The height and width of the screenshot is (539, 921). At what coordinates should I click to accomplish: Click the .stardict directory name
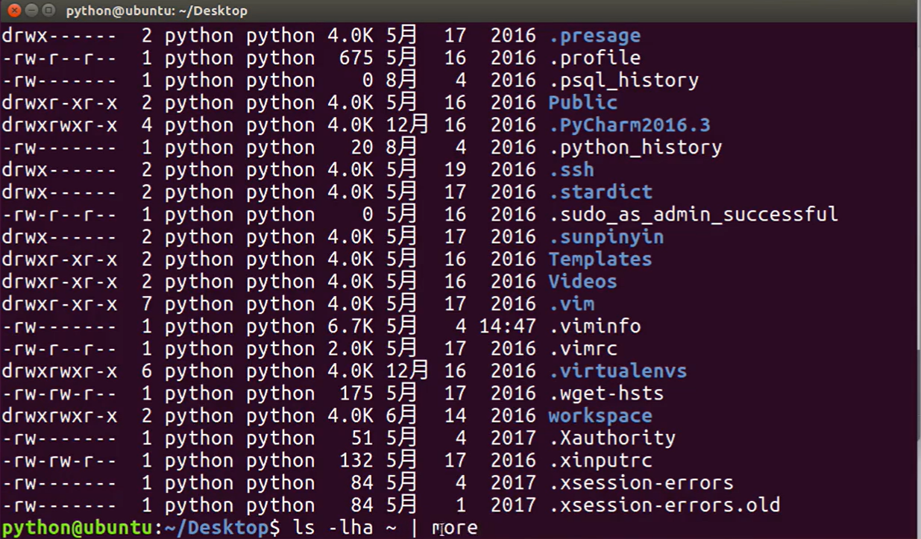(600, 192)
